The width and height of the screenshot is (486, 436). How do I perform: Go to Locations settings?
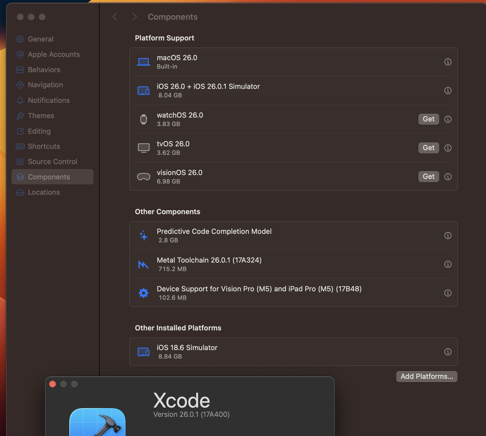click(44, 192)
